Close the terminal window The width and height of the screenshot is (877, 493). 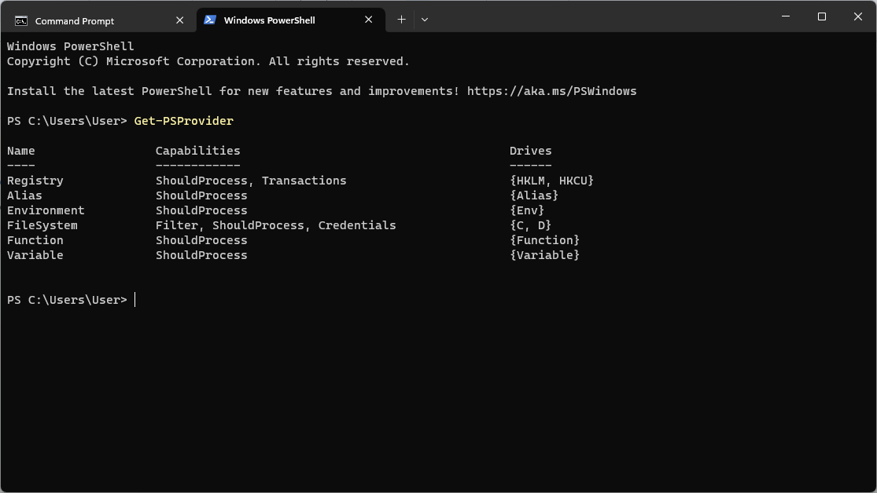(x=858, y=16)
